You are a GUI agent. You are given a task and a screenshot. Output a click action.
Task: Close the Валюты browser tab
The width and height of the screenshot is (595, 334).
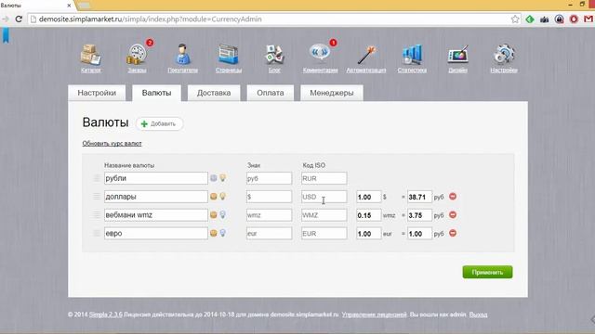click(x=69, y=6)
